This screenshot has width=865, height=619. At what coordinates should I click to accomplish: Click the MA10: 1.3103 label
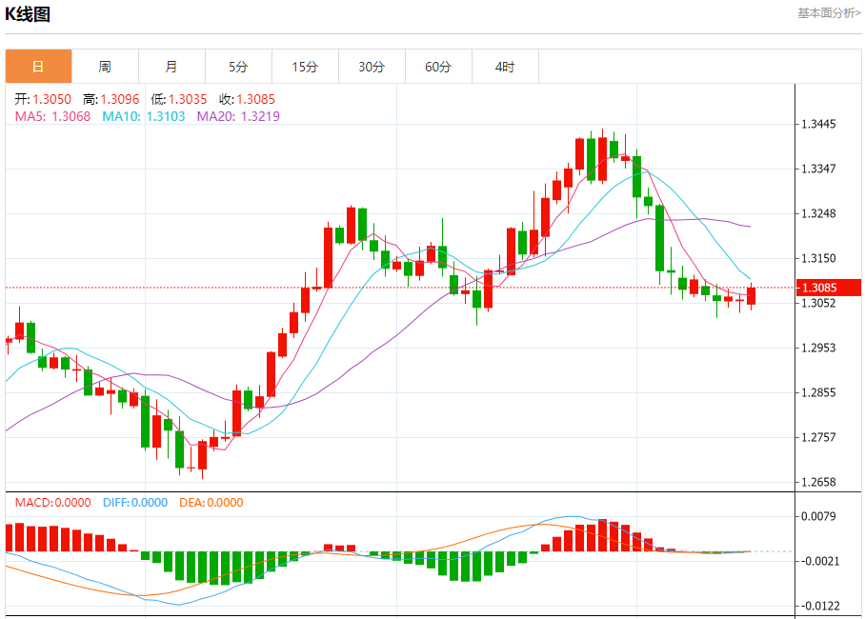click(144, 116)
